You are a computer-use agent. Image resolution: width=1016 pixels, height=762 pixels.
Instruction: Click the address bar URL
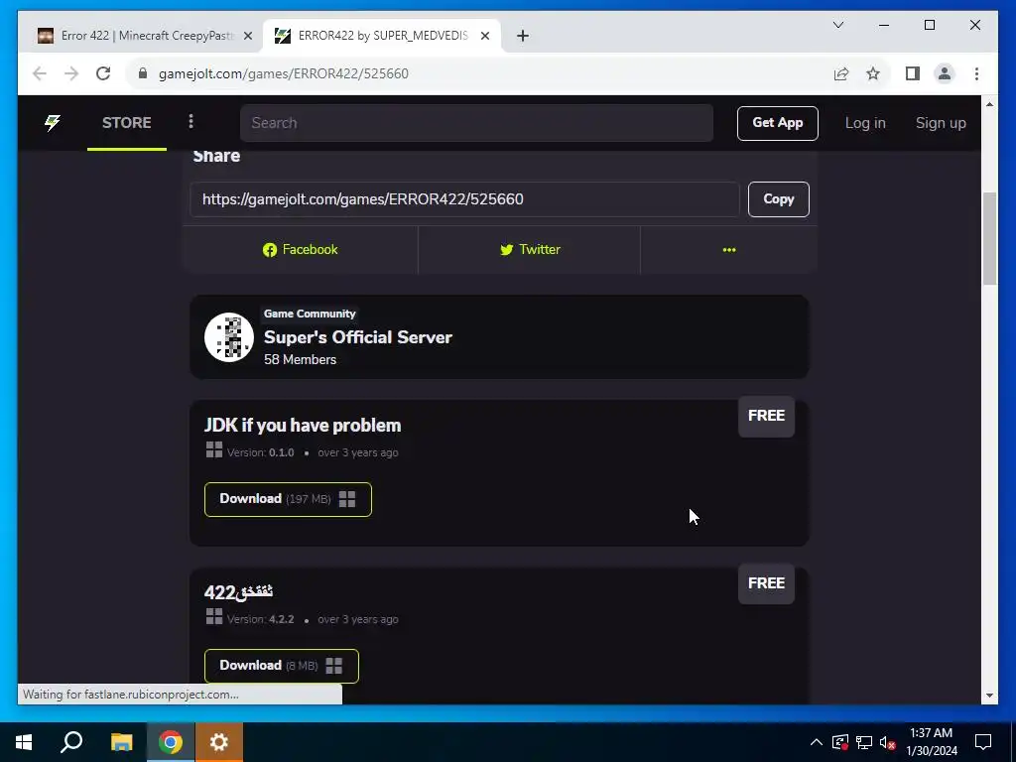point(283,73)
